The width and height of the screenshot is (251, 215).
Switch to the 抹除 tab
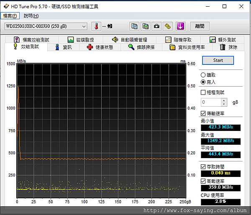click(228, 47)
